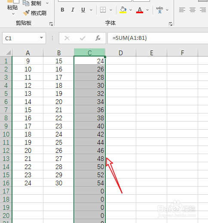This screenshot has height=223, width=208.
Task: Click the Select All corner triangle
Action: 8,53
